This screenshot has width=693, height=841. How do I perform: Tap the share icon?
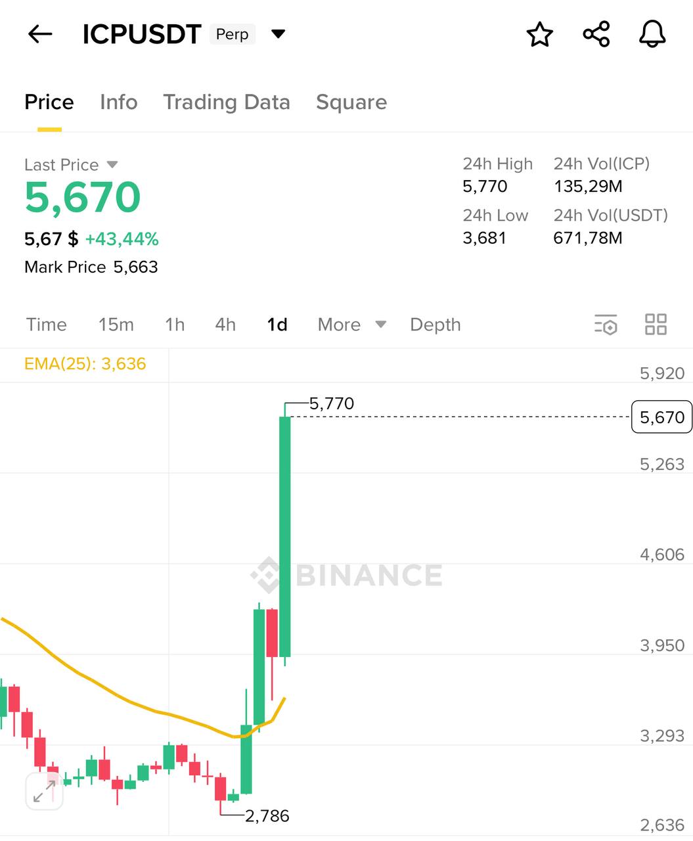[x=596, y=34]
